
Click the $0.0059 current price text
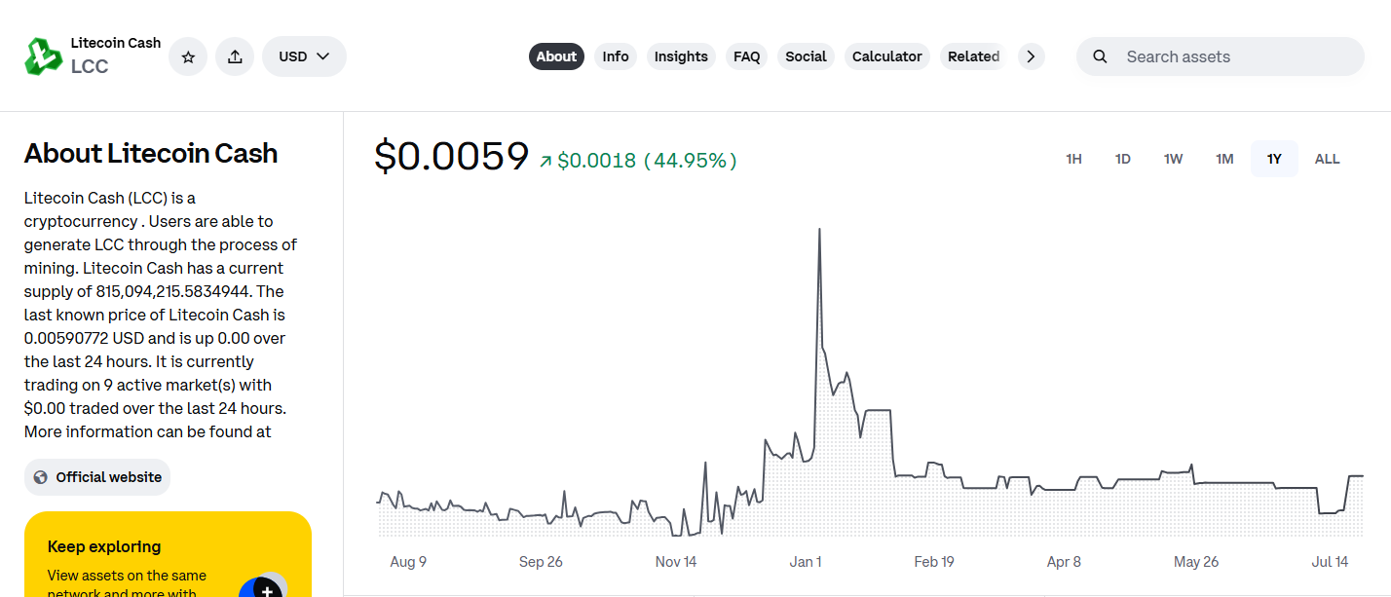452,157
